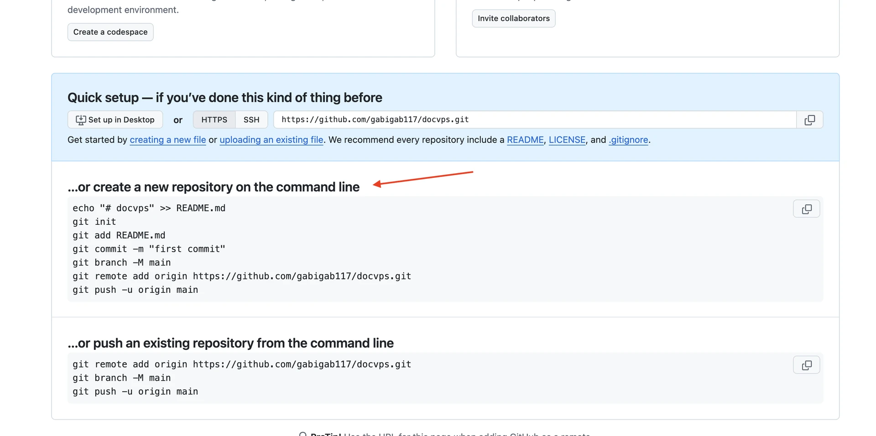Click the README link
This screenshot has height=436, width=876.
525,140
